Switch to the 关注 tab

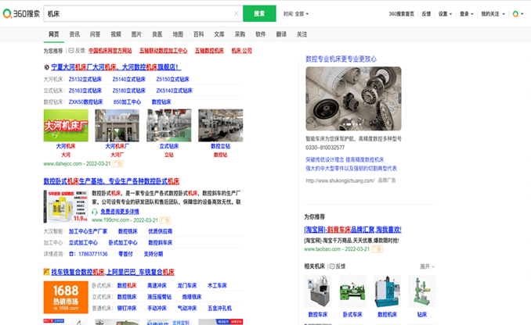click(302, 34)
